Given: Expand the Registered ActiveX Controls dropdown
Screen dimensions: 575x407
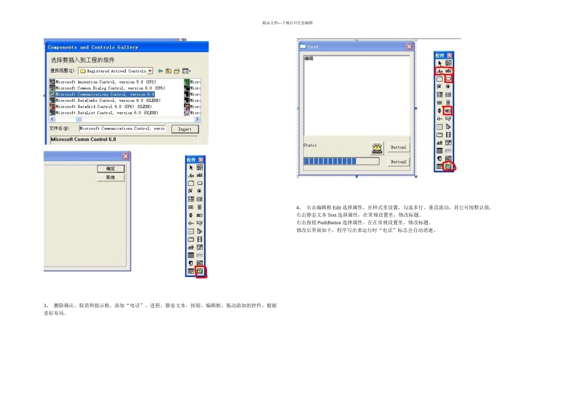Looking at the screenshot, I should pyautogui.click(x=150, y=71).
